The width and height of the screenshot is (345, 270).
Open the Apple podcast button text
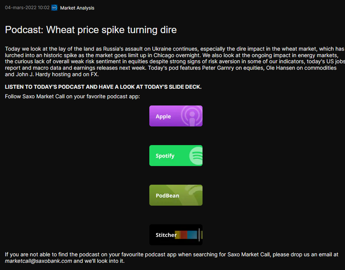[x=163, y=117]
